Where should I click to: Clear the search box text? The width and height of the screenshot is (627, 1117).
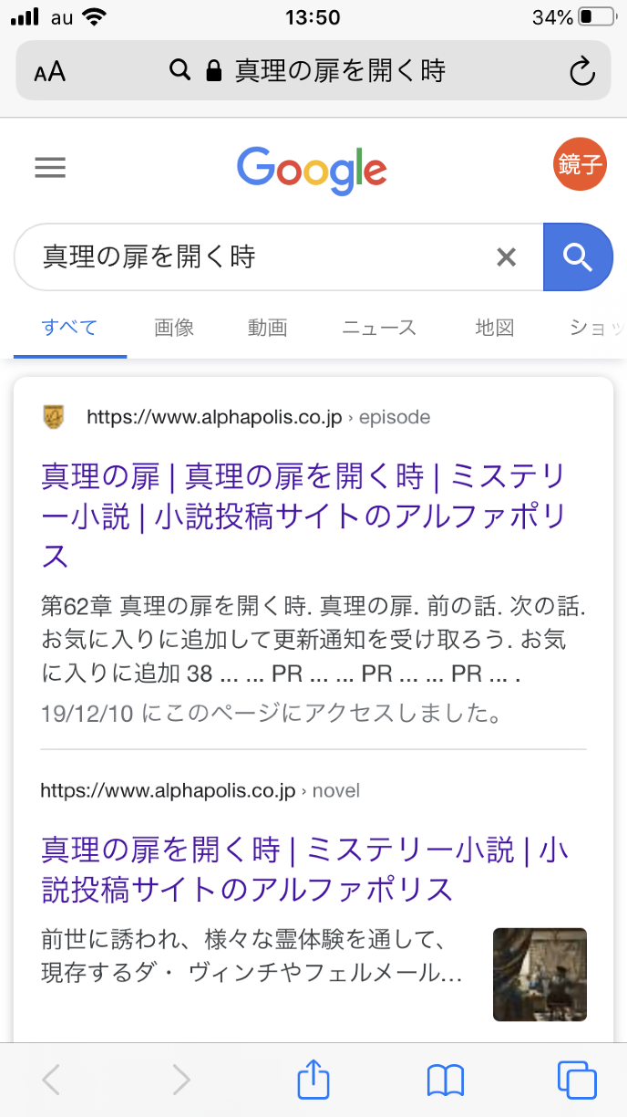(x=506, y=257)
